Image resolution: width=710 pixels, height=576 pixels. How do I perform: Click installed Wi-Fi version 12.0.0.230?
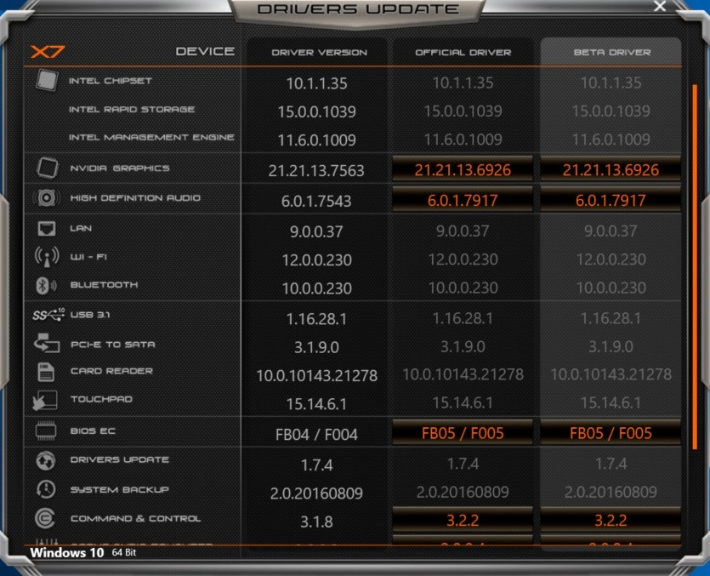click(316, 259)
